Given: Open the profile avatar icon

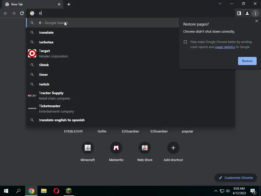Looking at the screenshot, I should pos(247,13).
